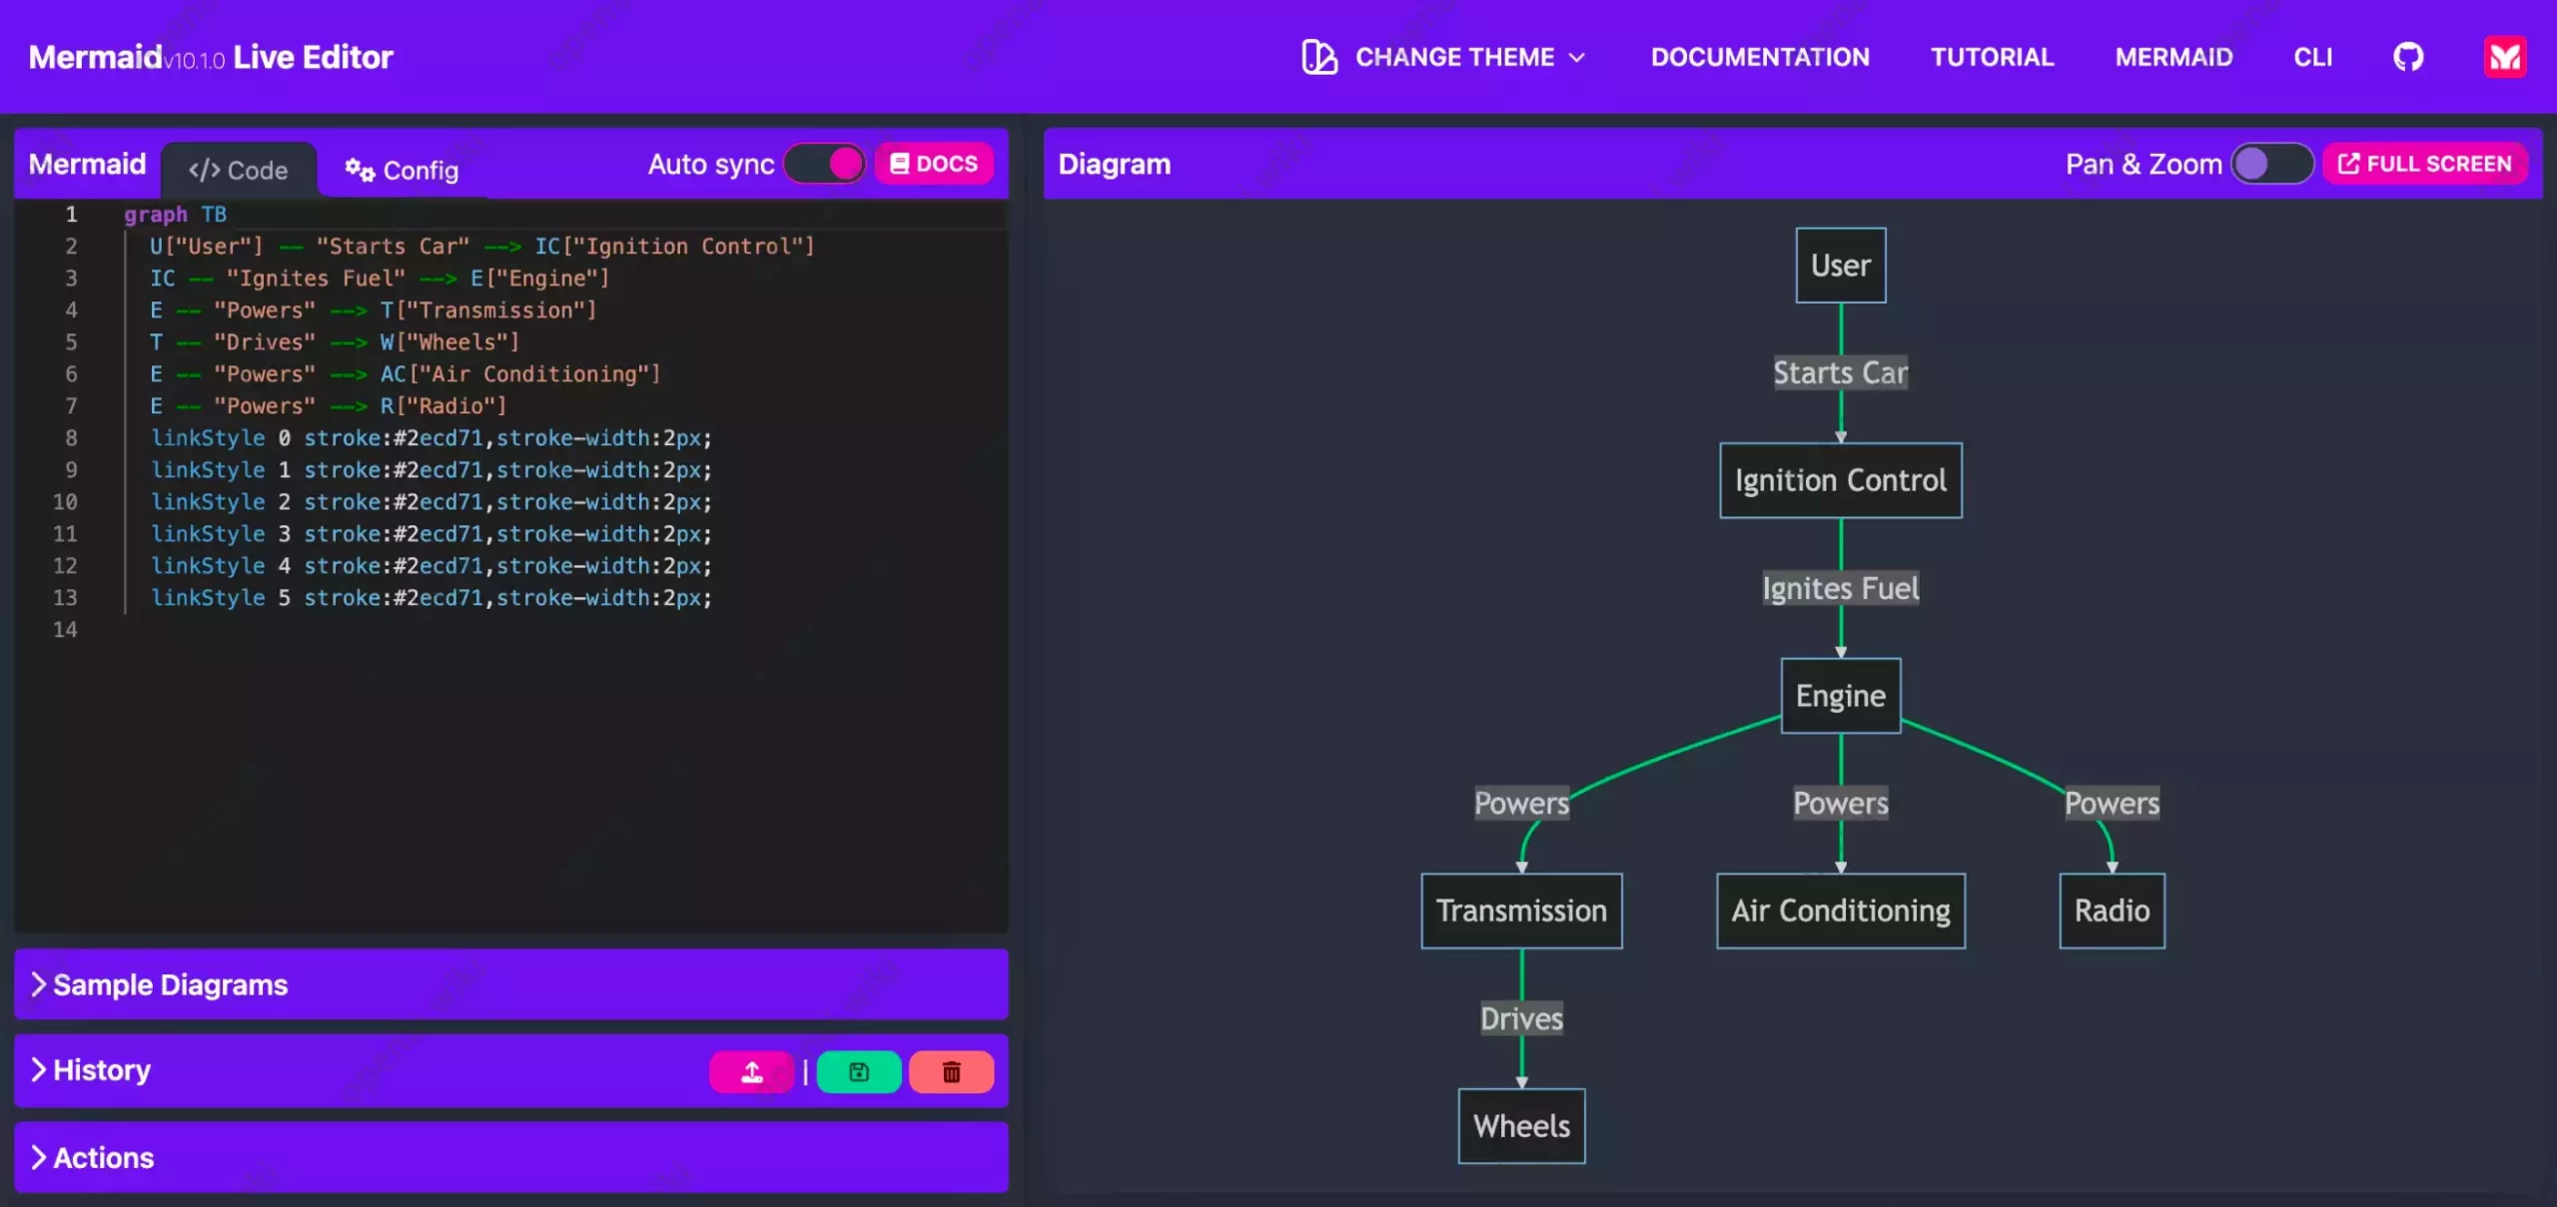Click code line defining T["Transmission"]
Screen dimensions: 2557x1207
pos(374,309)
